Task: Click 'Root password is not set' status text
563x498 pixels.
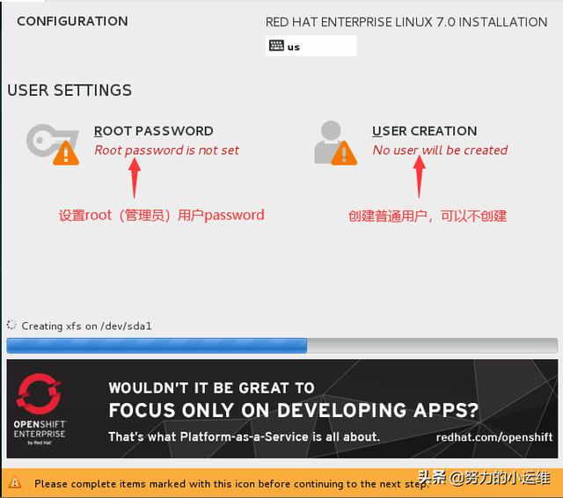Action: [x=166, y=150]
